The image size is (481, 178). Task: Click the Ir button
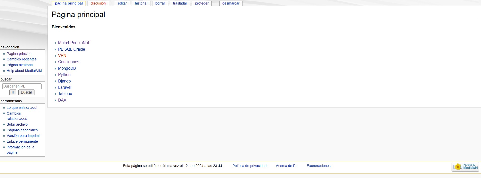[x=13, y=92]
